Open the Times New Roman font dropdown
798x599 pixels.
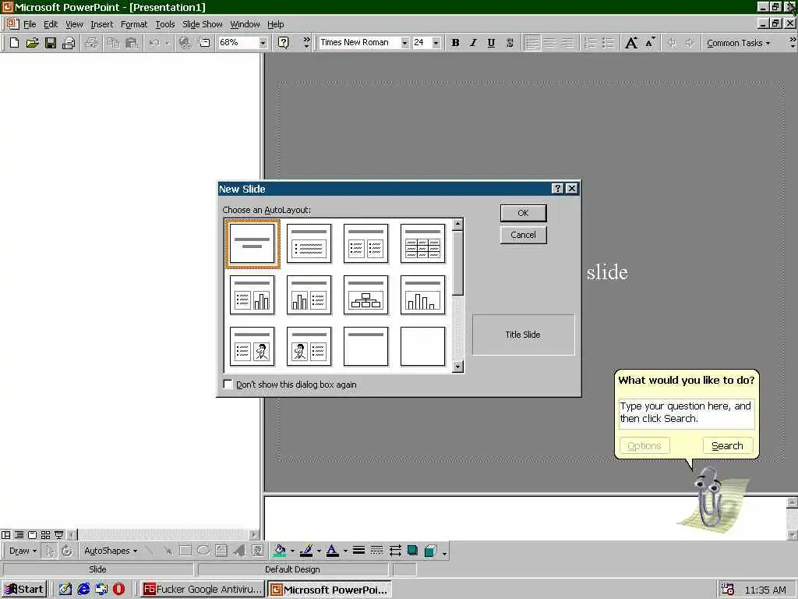(x=404, y=43)
